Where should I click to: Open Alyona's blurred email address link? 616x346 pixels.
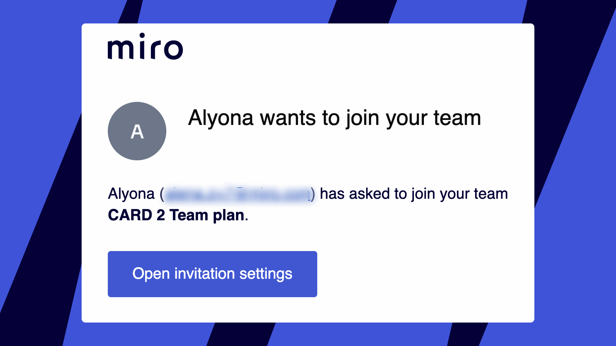coord(239,194)
